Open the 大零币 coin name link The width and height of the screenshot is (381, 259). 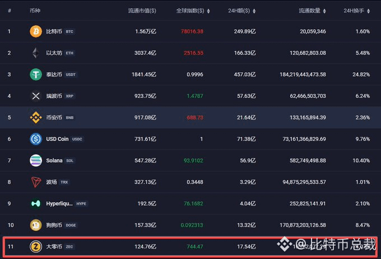(54, 247)
